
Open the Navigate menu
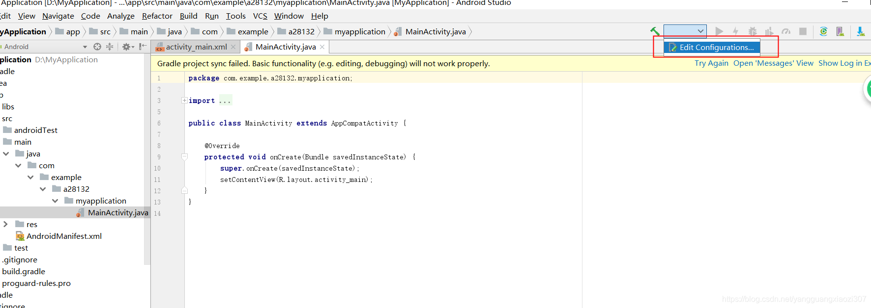(x=58, y=16)
